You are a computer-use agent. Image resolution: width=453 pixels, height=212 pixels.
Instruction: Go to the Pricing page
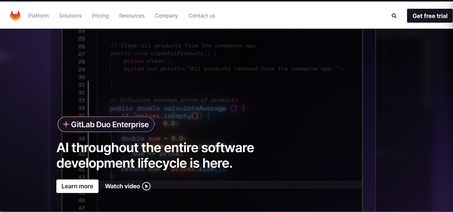tap(100, 16)
